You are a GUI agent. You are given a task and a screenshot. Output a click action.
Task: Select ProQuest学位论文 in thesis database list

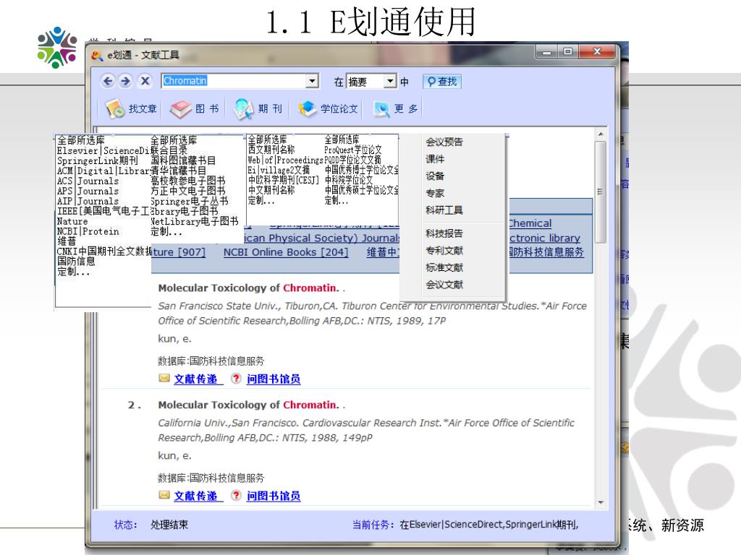click(x=353, y=150)
